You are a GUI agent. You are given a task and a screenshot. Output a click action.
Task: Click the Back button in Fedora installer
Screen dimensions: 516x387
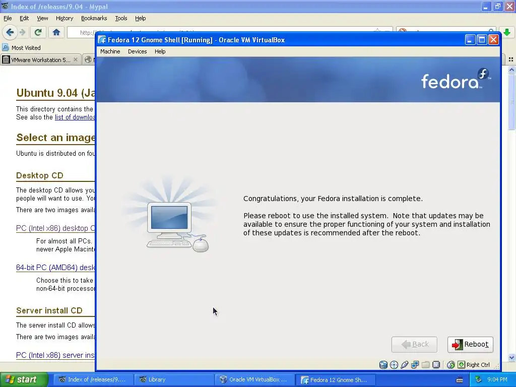(414, 345)
